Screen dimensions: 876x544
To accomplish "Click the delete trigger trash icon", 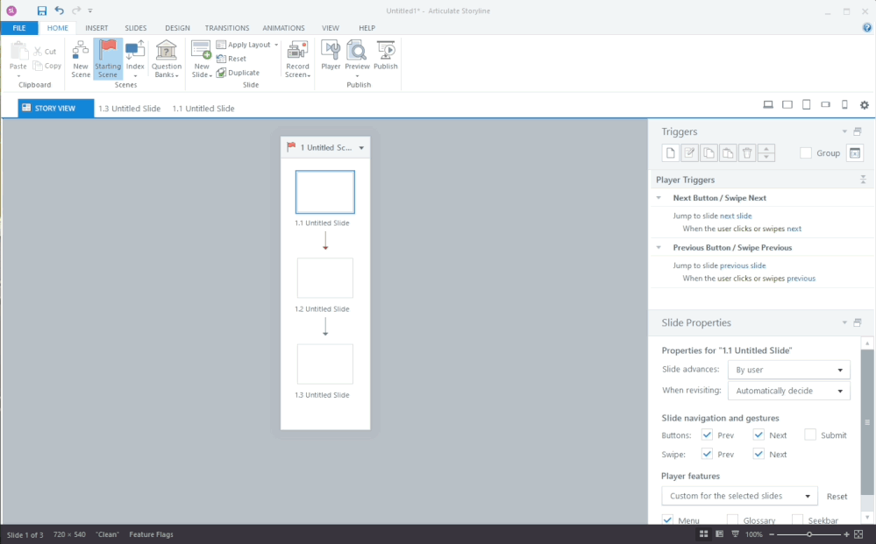I will (747, 153).
